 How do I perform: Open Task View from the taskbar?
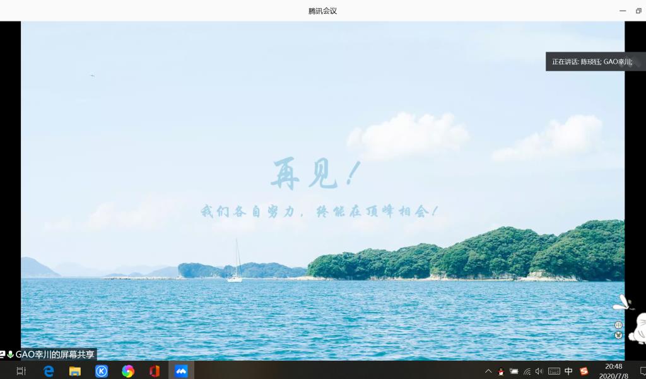tap(21, 371)
